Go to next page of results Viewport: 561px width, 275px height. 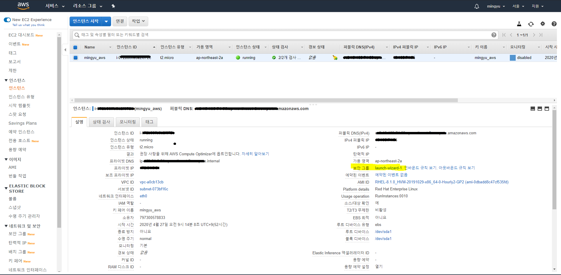coord(534,35)
